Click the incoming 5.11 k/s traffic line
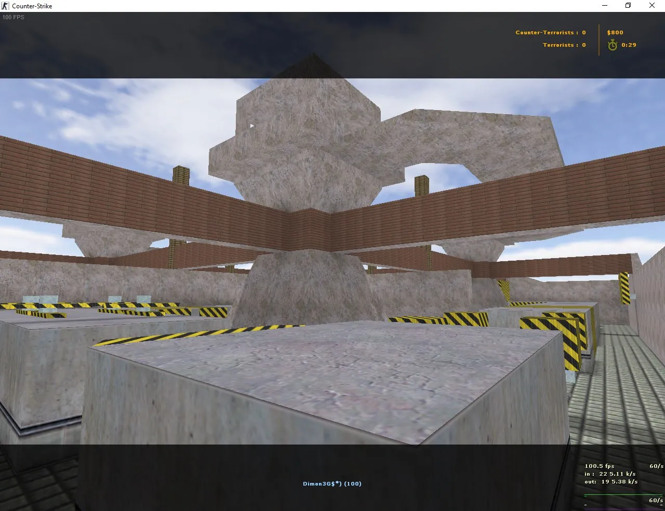Screen dimensions: 665x511 click(610, 474)
